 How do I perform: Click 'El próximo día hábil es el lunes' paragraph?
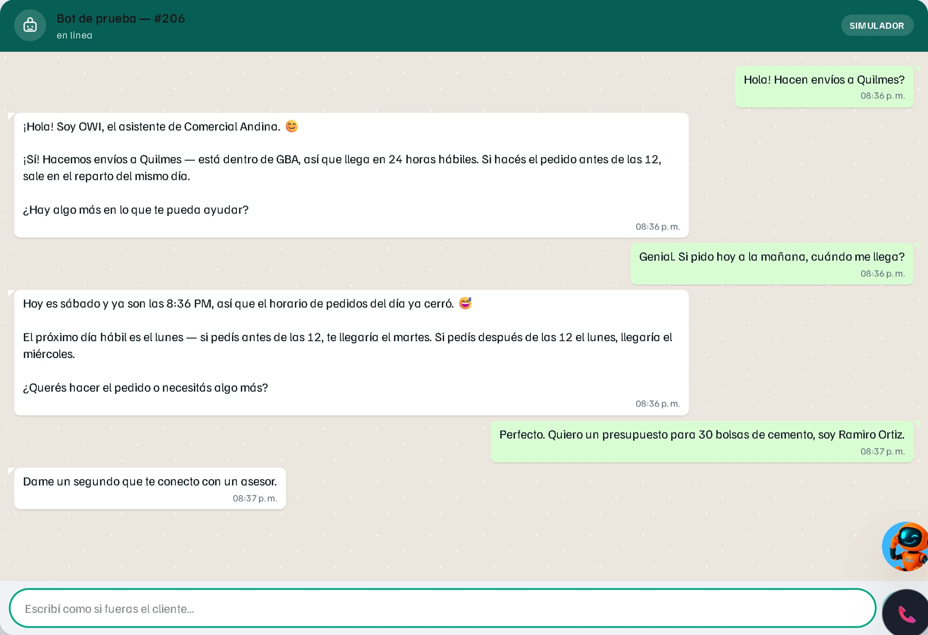click(347, 345)
